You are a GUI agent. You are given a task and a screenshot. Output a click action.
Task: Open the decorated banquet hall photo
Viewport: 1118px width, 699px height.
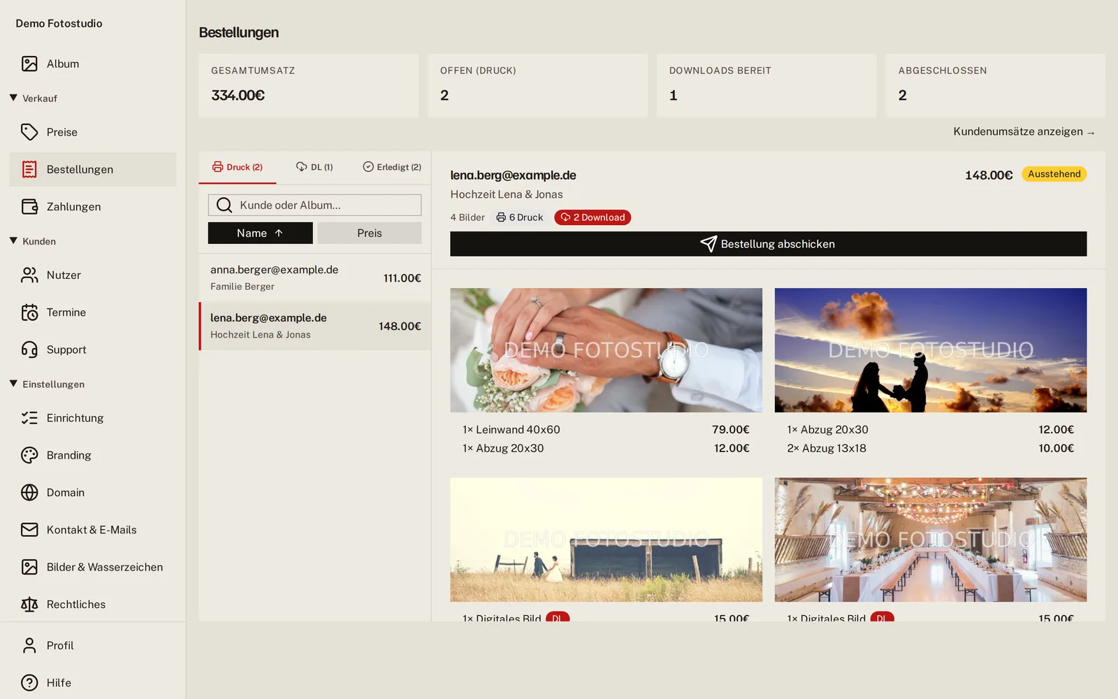(x=931, y=540)
